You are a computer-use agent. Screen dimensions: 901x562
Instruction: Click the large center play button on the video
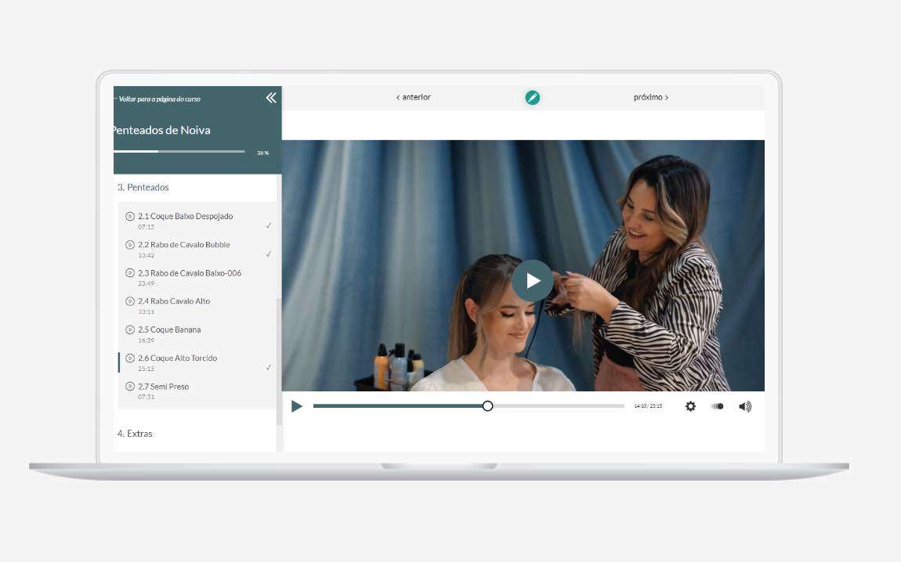coord(533,281)
